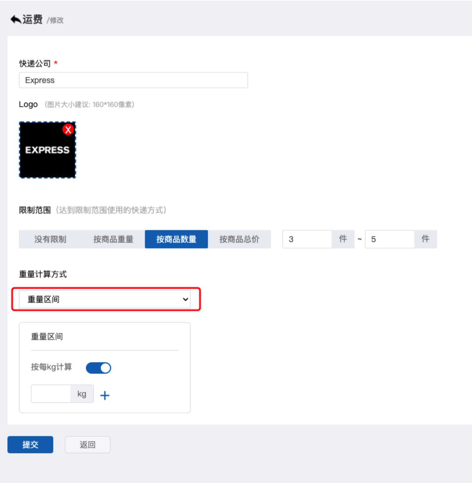Click the 提交 submit button

coord(30,445)
